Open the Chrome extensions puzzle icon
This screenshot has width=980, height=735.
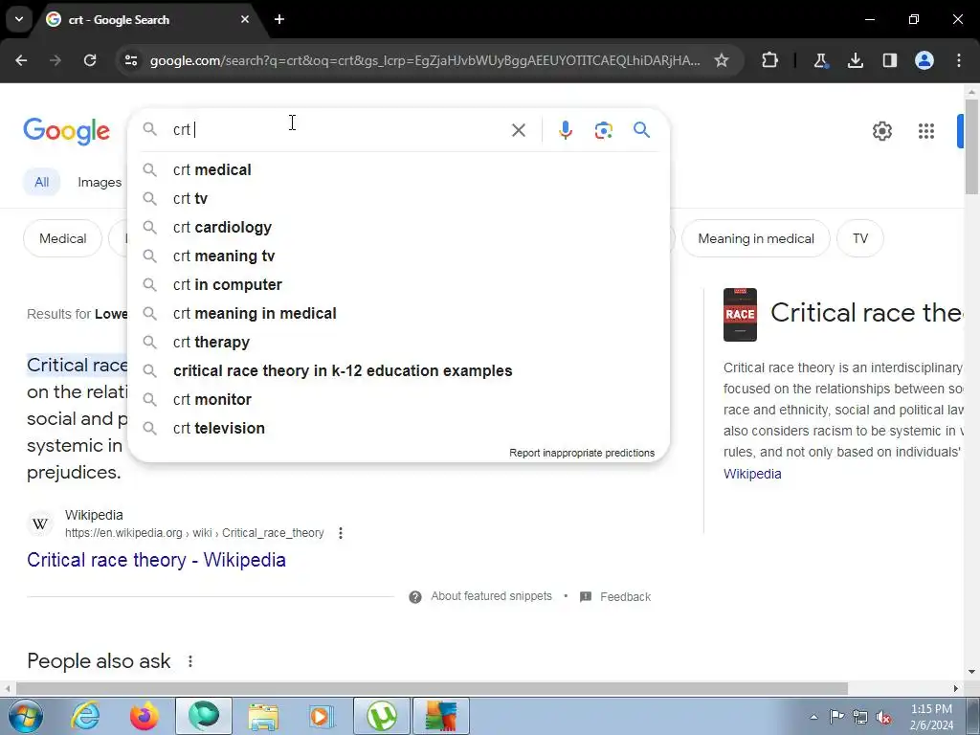770,60
